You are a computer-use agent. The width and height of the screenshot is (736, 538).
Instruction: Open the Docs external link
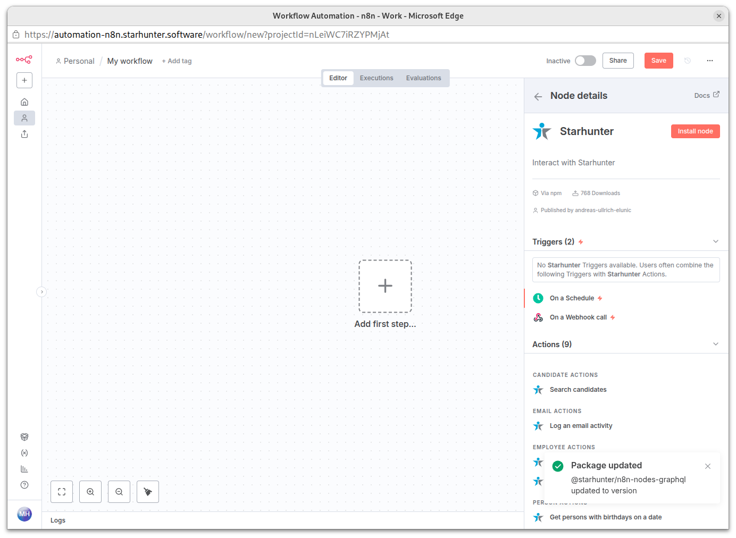tap(707, 95)
